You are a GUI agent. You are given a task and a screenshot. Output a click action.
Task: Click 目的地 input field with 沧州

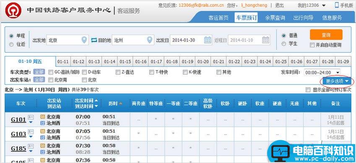coord(133,40)
